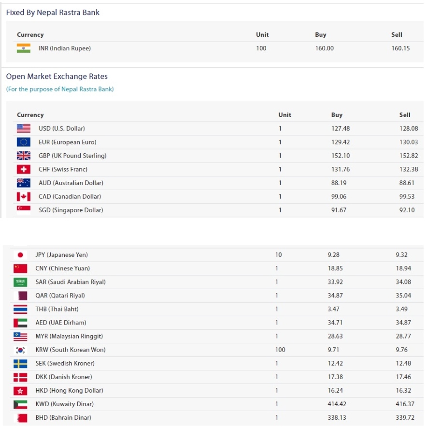The width and height of the screenshot is (426, 428).
Task: Click the Singapore flag icon
Action: (x=24, y=210)
